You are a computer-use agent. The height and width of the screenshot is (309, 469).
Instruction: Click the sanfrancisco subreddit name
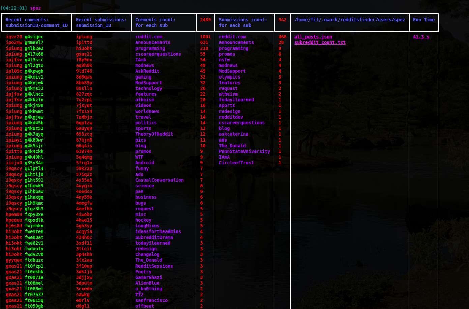pyautogui.click(x=151, y=300)
